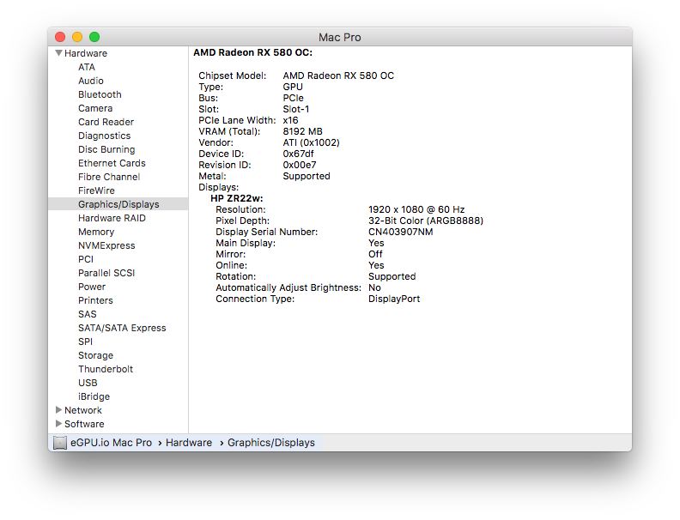Select Printers in the hardware list
This screenshot has height=520, width=680.
[95, 300]
